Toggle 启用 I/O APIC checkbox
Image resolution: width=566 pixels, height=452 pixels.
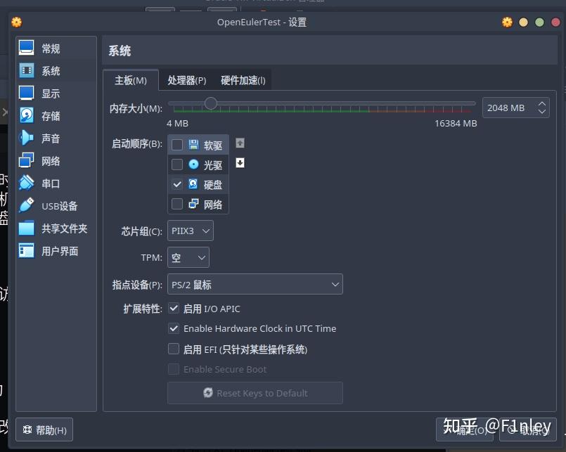[x=174, y=309]
